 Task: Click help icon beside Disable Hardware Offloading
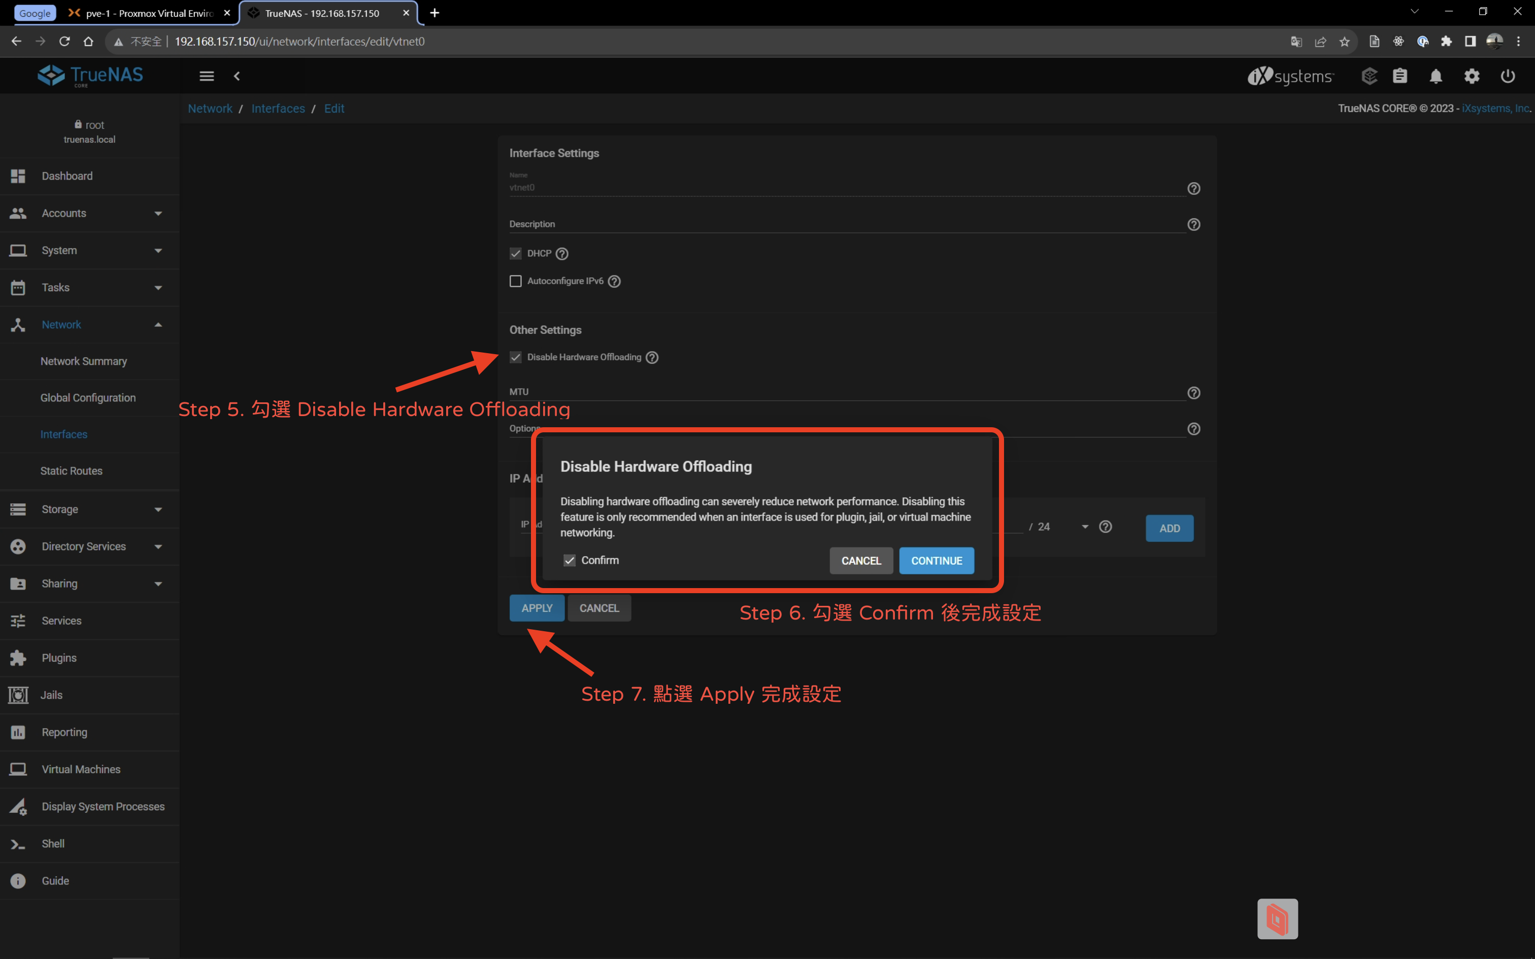[652, 358]
